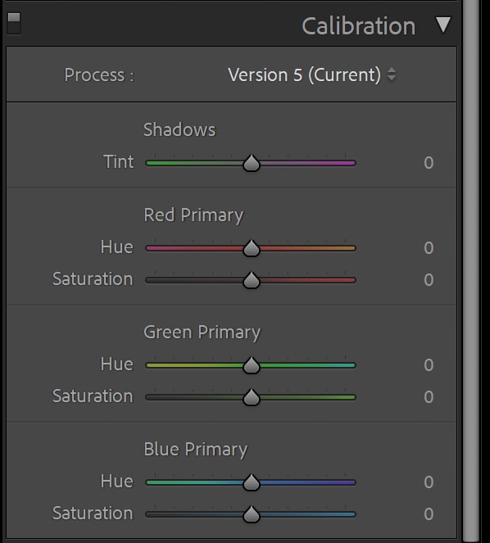Click the right panel vertical scrollbar
The image size is (490, 543).
472,272
